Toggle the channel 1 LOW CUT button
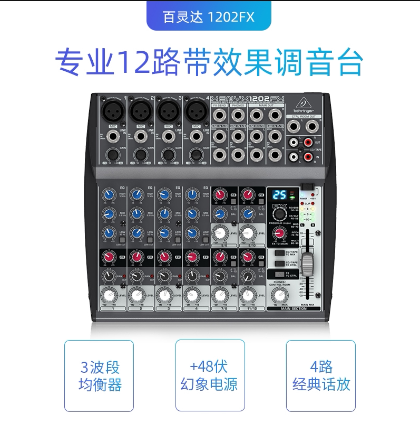 [122, 240]
